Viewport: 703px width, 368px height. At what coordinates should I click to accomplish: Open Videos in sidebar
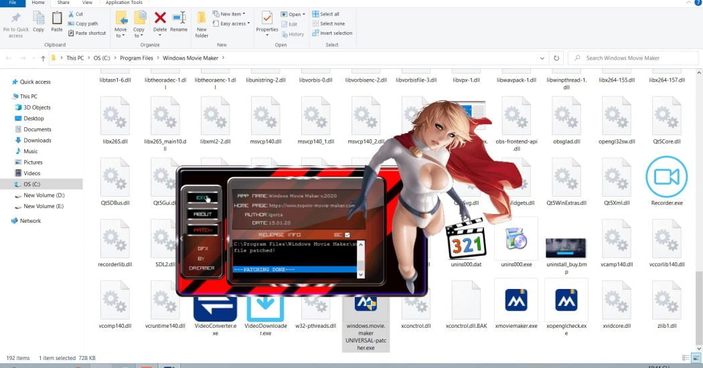(x=32, y=173)
